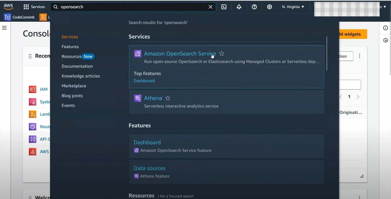The image size is (391, 199).
Task: Open the hexagon side panel icon
Action: tap(386, 40)
